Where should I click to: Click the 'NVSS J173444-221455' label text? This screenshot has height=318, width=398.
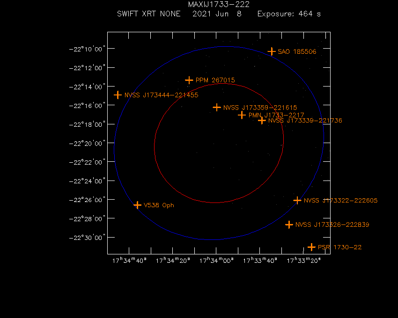pos(162,95)
